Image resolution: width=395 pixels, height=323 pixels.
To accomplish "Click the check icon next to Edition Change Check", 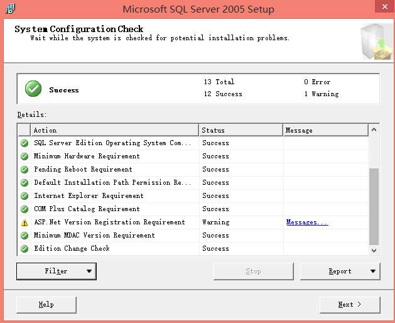I will tap(24, 249).
